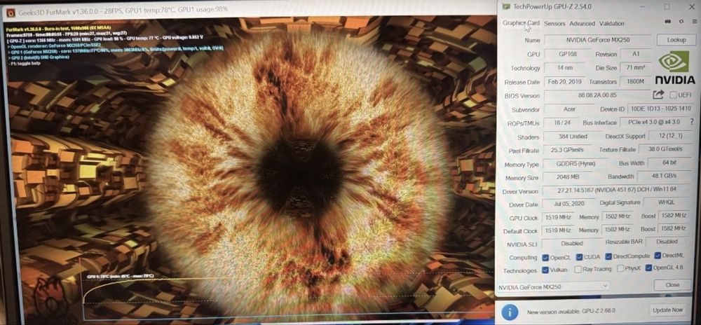Viewport: 701px width, 325px height.
Task: Toggle the Vulkan checkbox
Action: tap(545, 270)
